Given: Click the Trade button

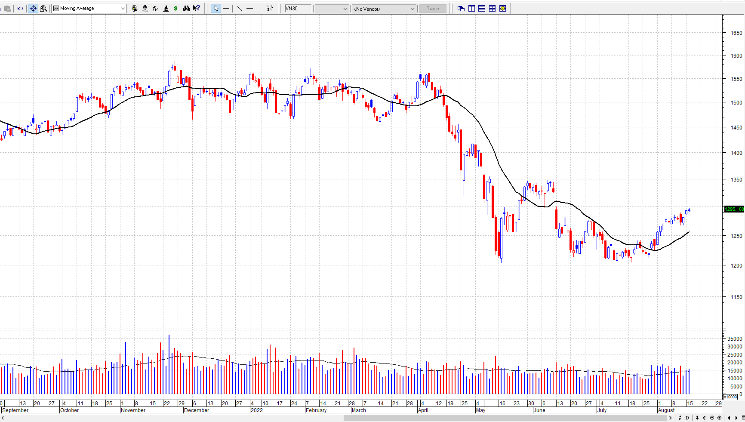Looking at the screenshot, I should pos(433,9).
